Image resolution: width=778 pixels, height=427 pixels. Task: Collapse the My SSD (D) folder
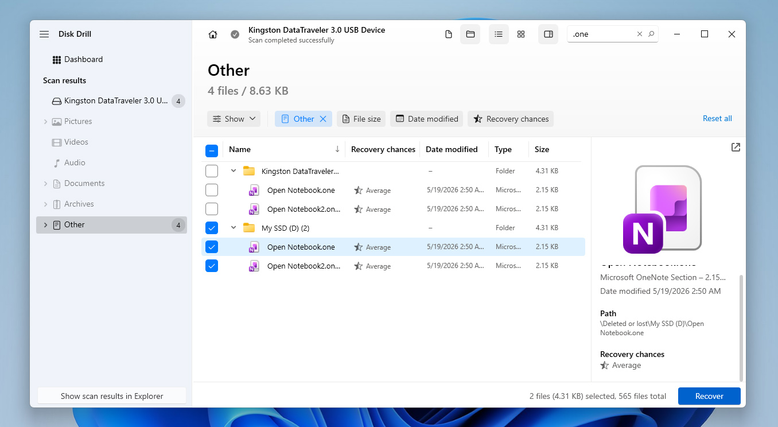click(x=234, y=228)
